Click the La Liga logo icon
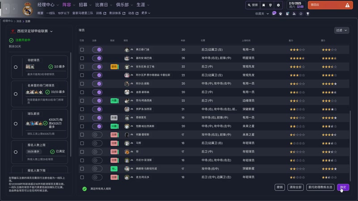The width and height of the screenshot is (358, 201). point(13,31)
